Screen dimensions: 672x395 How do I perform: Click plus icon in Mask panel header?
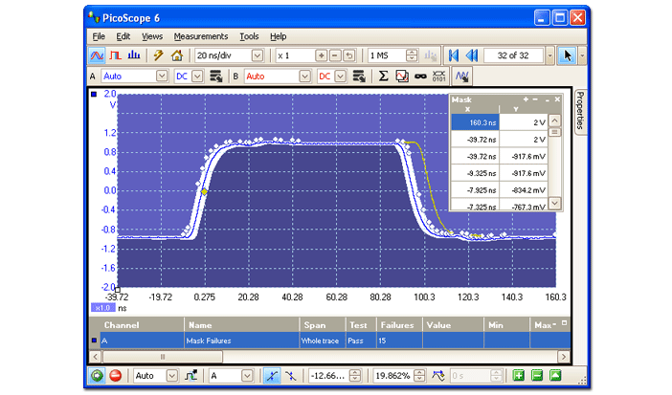tap(526, 99)
